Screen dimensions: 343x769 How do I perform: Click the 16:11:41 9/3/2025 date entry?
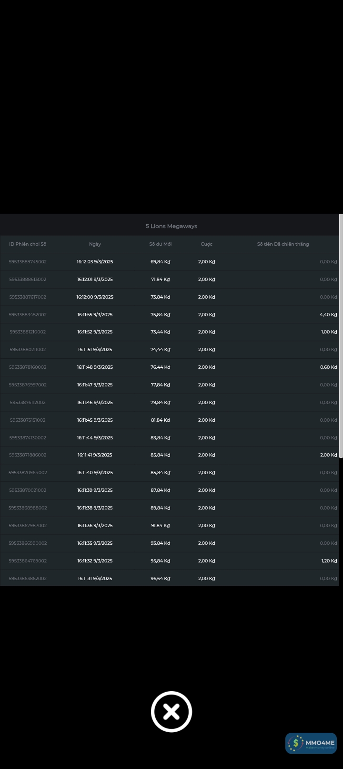tap(95, 455)
